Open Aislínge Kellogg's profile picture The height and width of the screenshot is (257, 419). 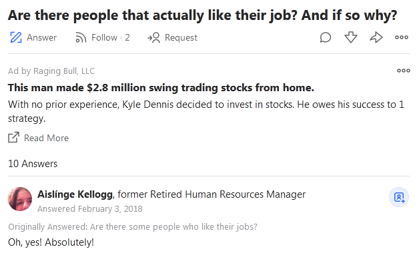click(x=20, y=199)
